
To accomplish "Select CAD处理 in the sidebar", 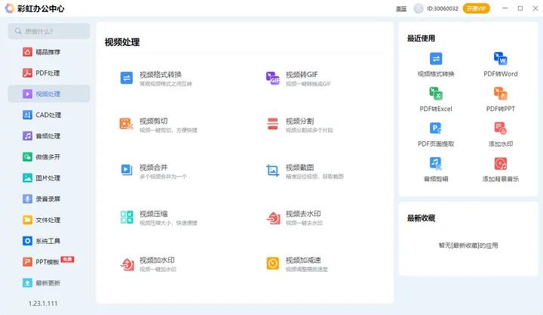I will click(x=49, y=115).
